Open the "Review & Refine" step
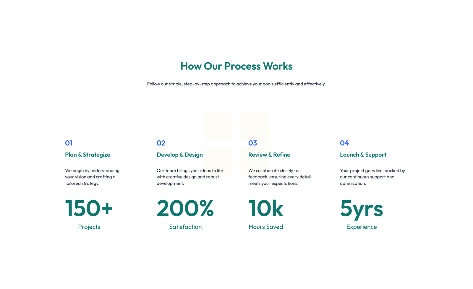473x289 pixels. pos(269,155)
